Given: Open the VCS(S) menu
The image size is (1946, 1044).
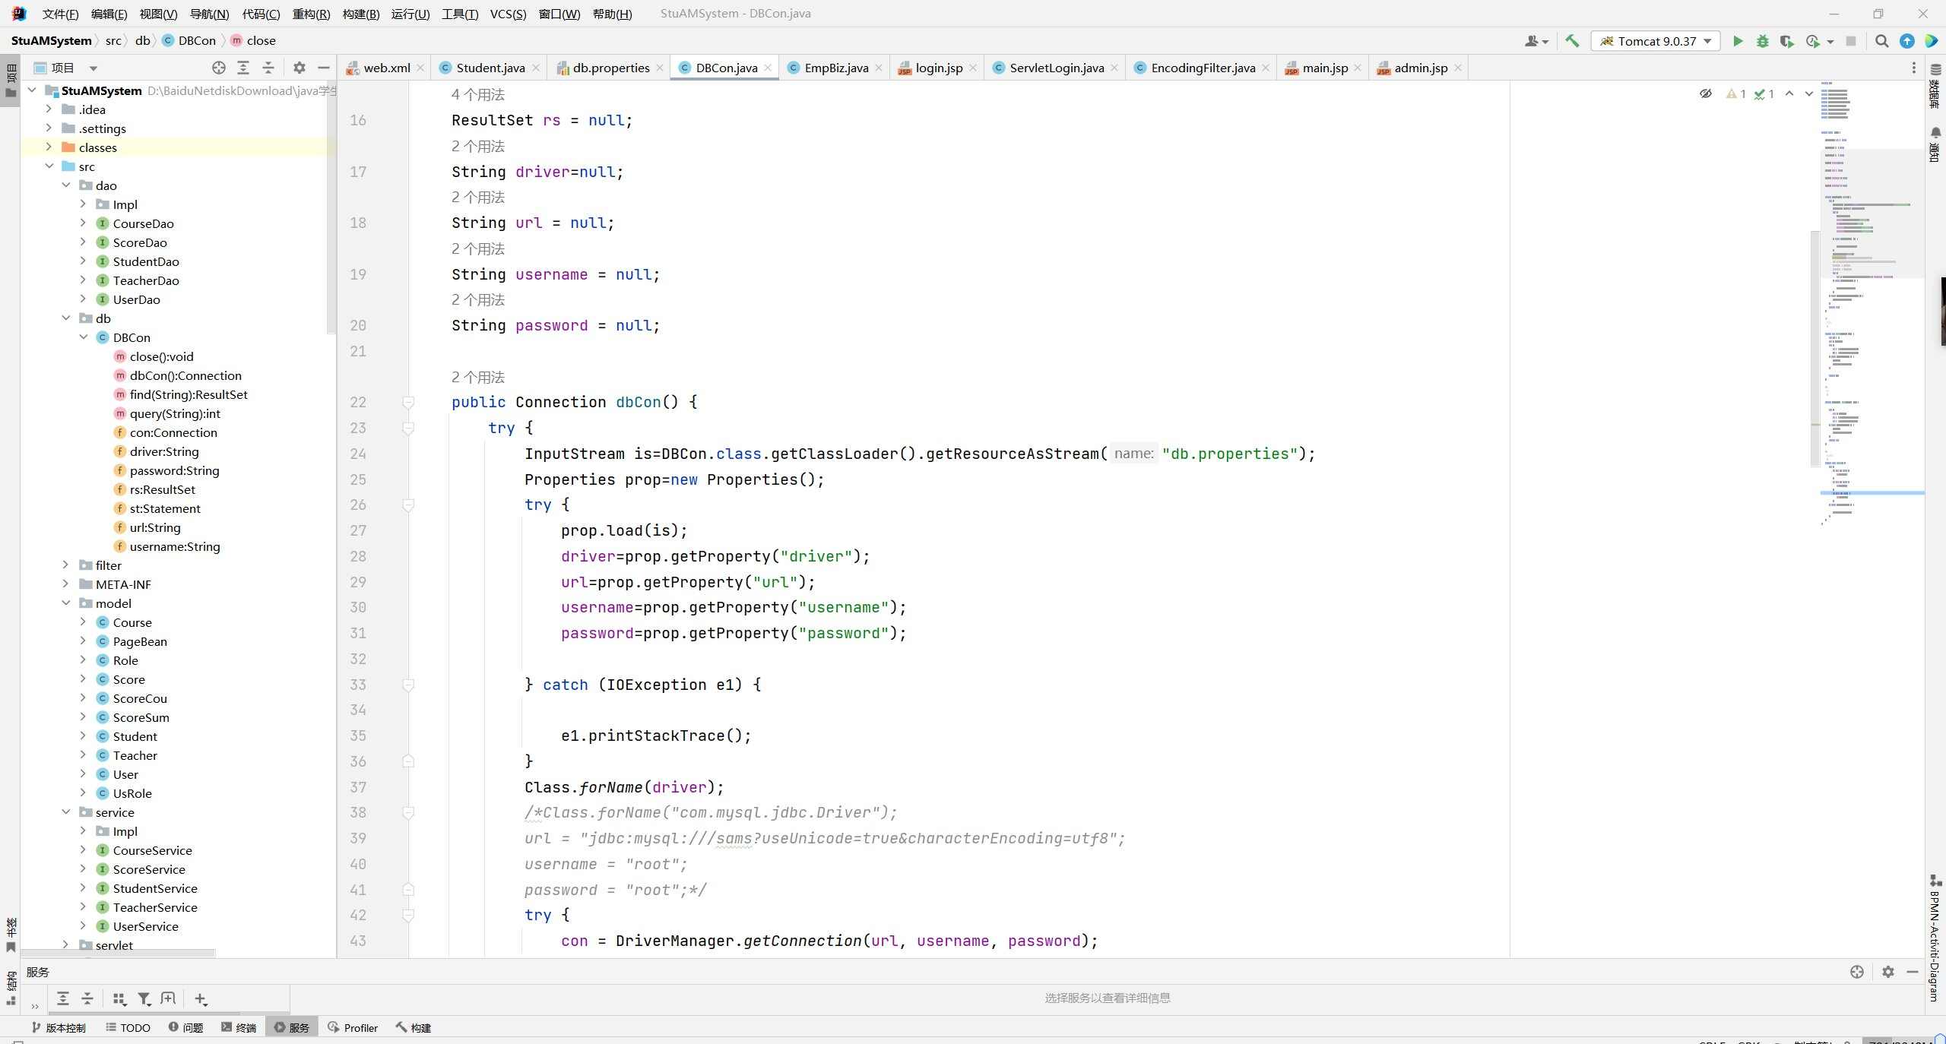Looking at the screenshot, I should click(x=508, y=14).
